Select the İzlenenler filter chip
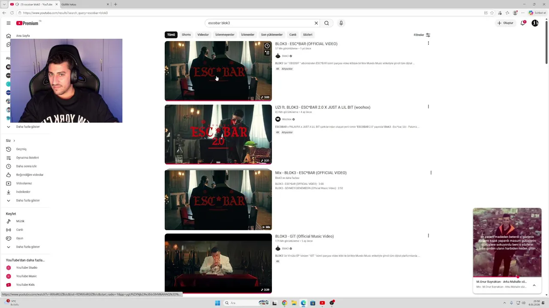The image size is (549, 308). click(x=247, y=35)
